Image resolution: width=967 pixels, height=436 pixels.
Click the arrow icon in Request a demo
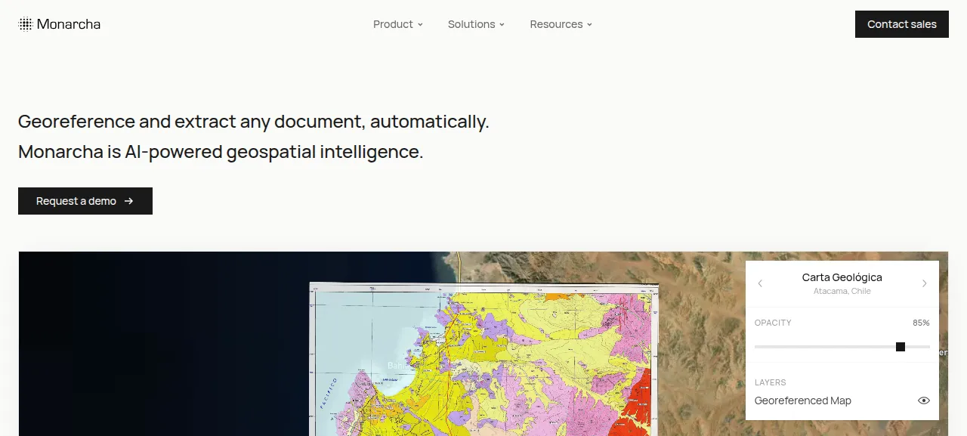(129, 201)
